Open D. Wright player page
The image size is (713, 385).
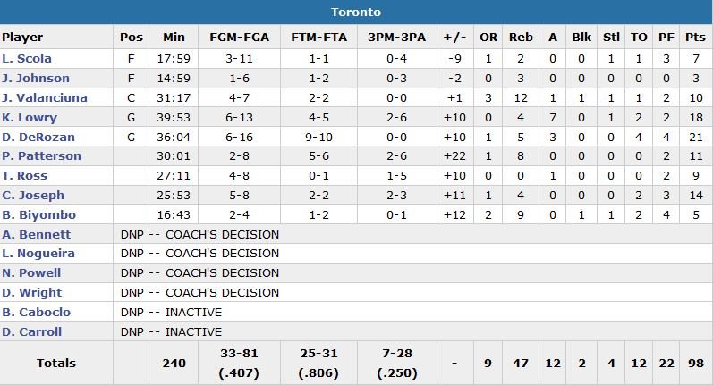(32, 292)
